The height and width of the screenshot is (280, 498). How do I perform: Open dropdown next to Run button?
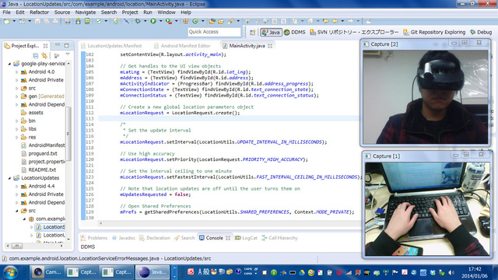tap(160, 21)
